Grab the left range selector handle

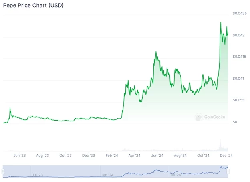3,171
